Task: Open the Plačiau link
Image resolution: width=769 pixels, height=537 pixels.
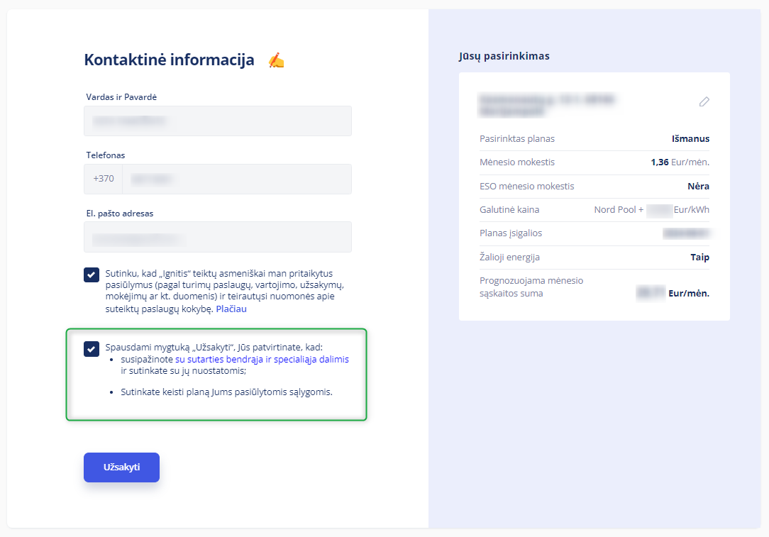Action: [231, 309]
